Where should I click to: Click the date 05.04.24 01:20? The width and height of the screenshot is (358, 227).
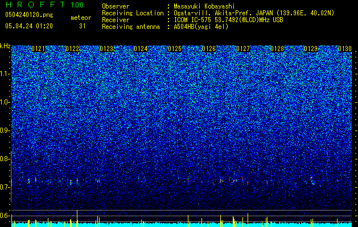(x=29, y=26)
